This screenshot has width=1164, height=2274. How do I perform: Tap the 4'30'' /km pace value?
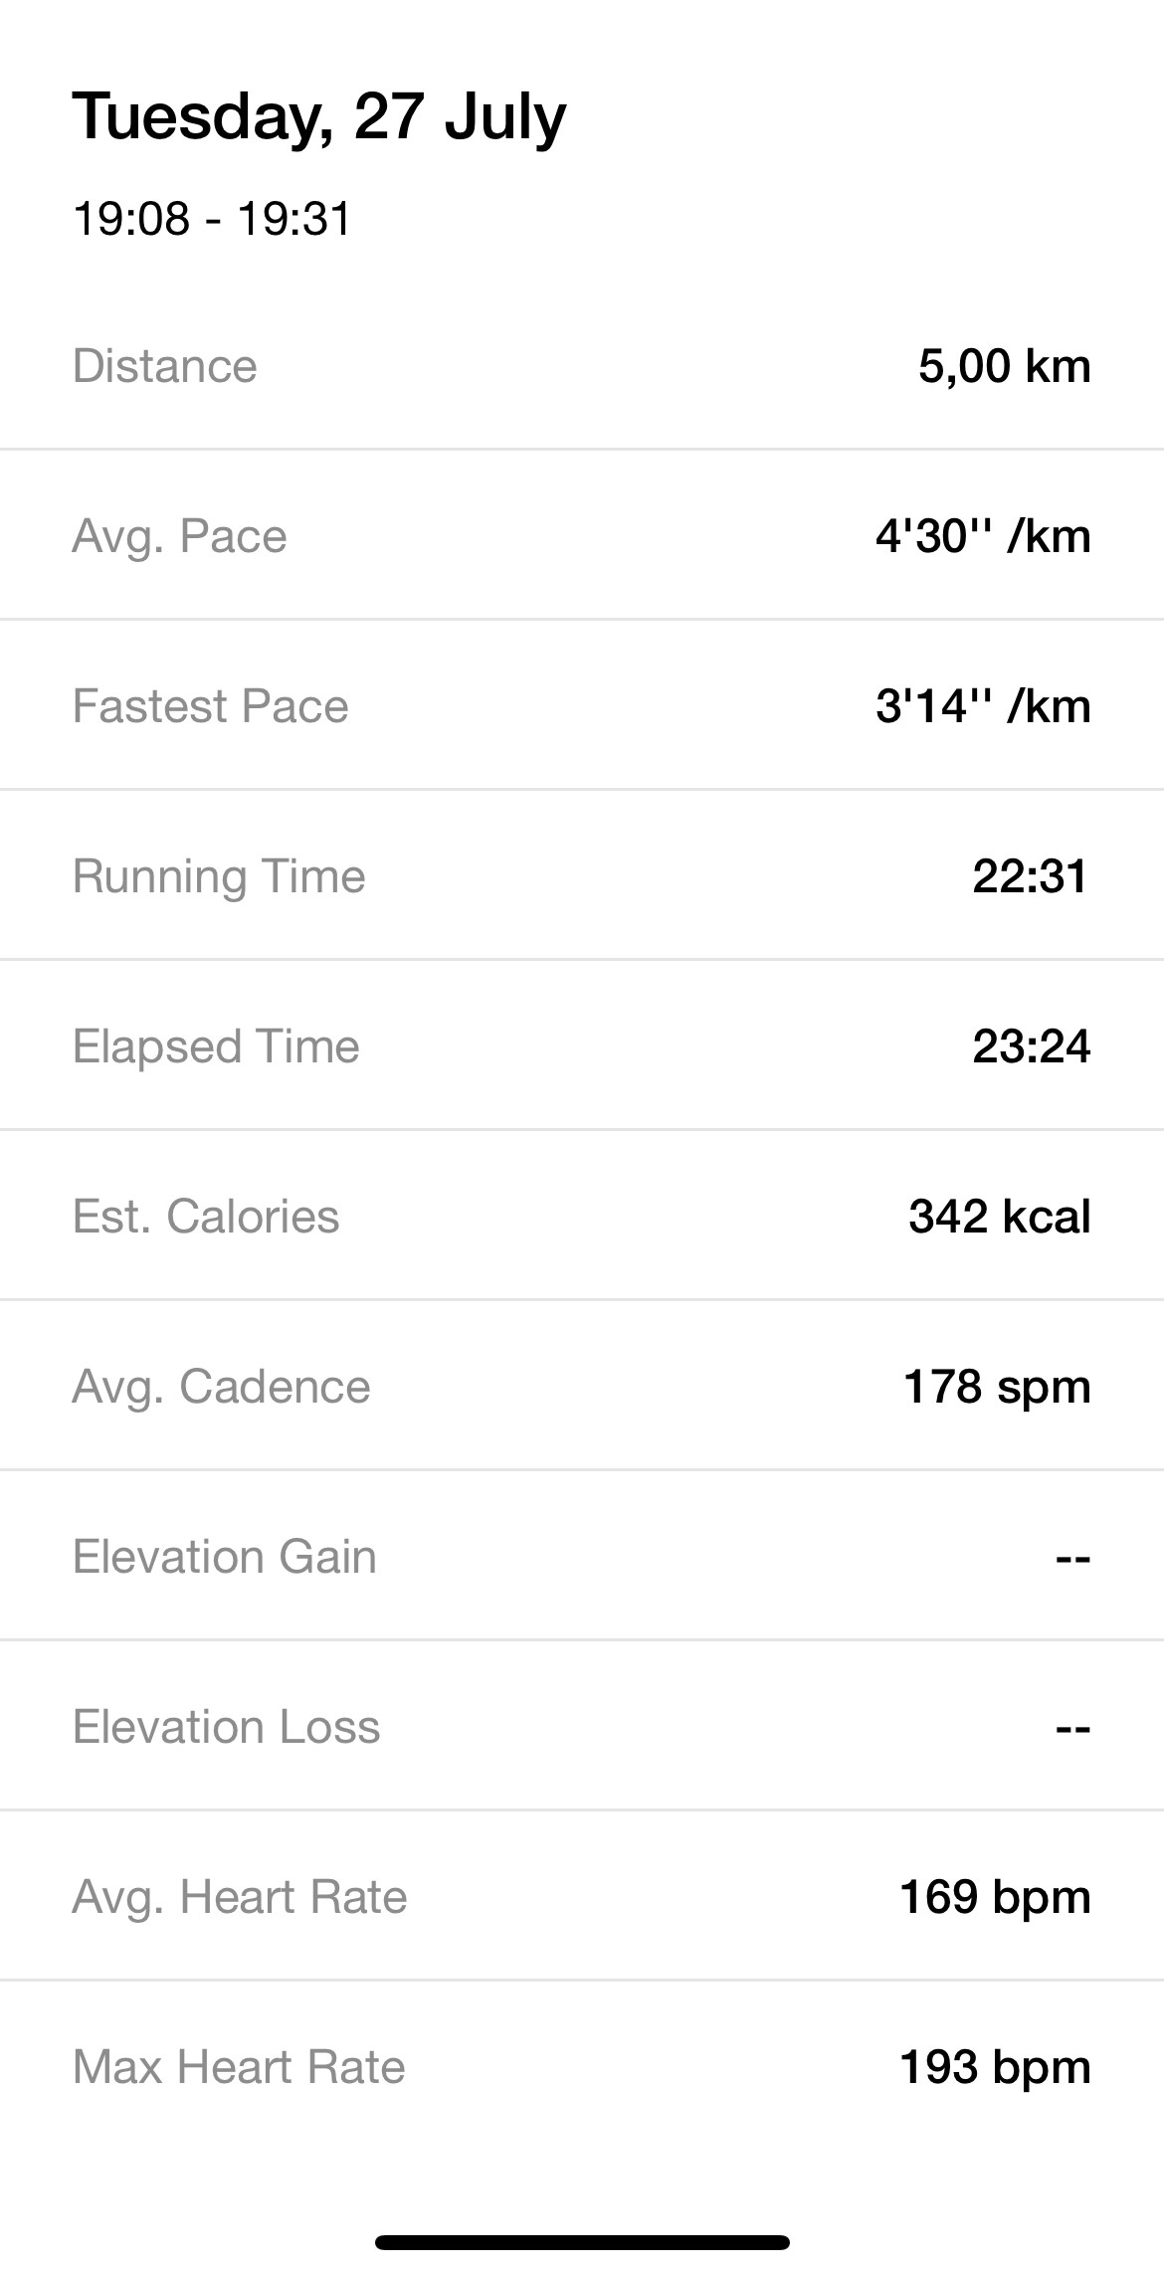coord(983,536)
